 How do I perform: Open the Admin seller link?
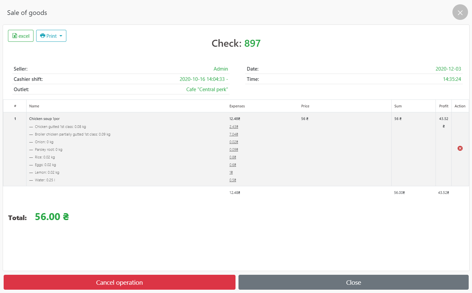[x=221, y=69]
